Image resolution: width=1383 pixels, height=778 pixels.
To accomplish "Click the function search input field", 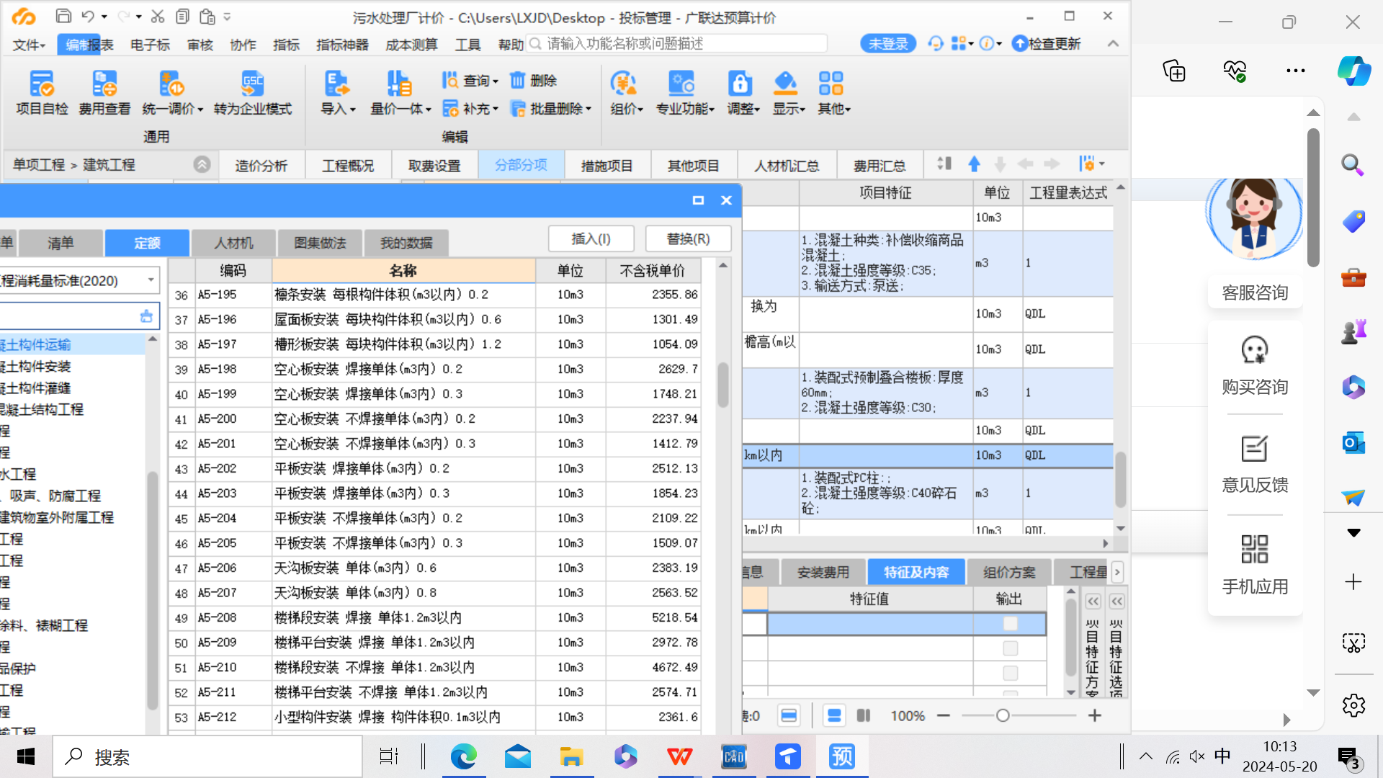I will pos(677,44).
